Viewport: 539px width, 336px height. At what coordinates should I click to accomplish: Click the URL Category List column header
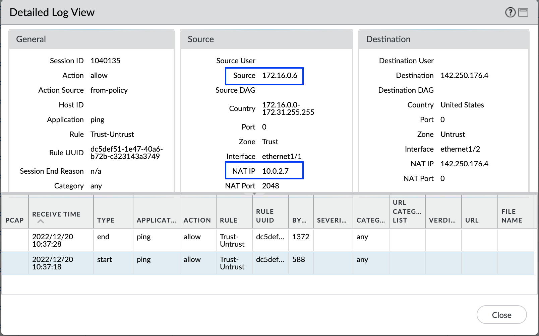pyautogui.click(x=407, y=212)
